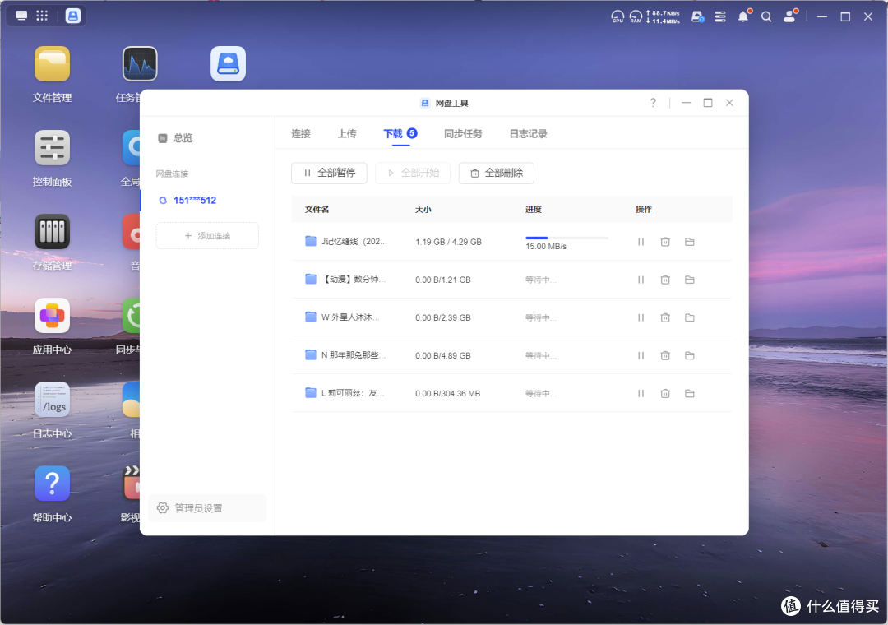Select the 151***512 cloud connection

point(195,201)
